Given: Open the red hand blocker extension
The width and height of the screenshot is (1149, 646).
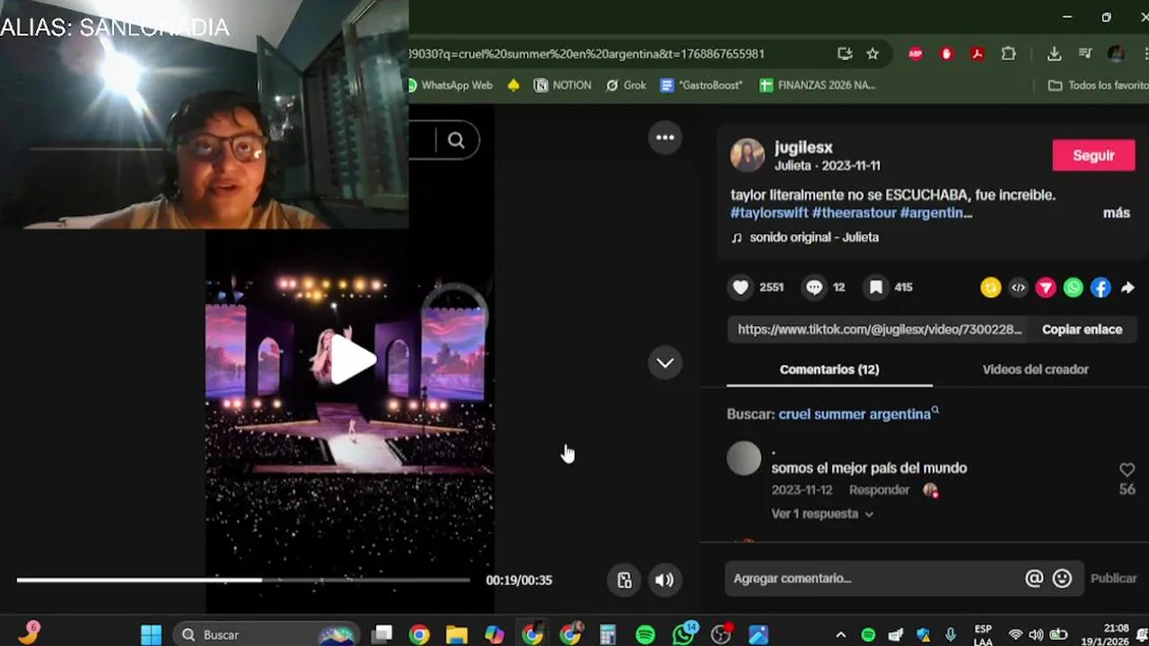Looking at the screenshot, I should [x=946, y=54].
